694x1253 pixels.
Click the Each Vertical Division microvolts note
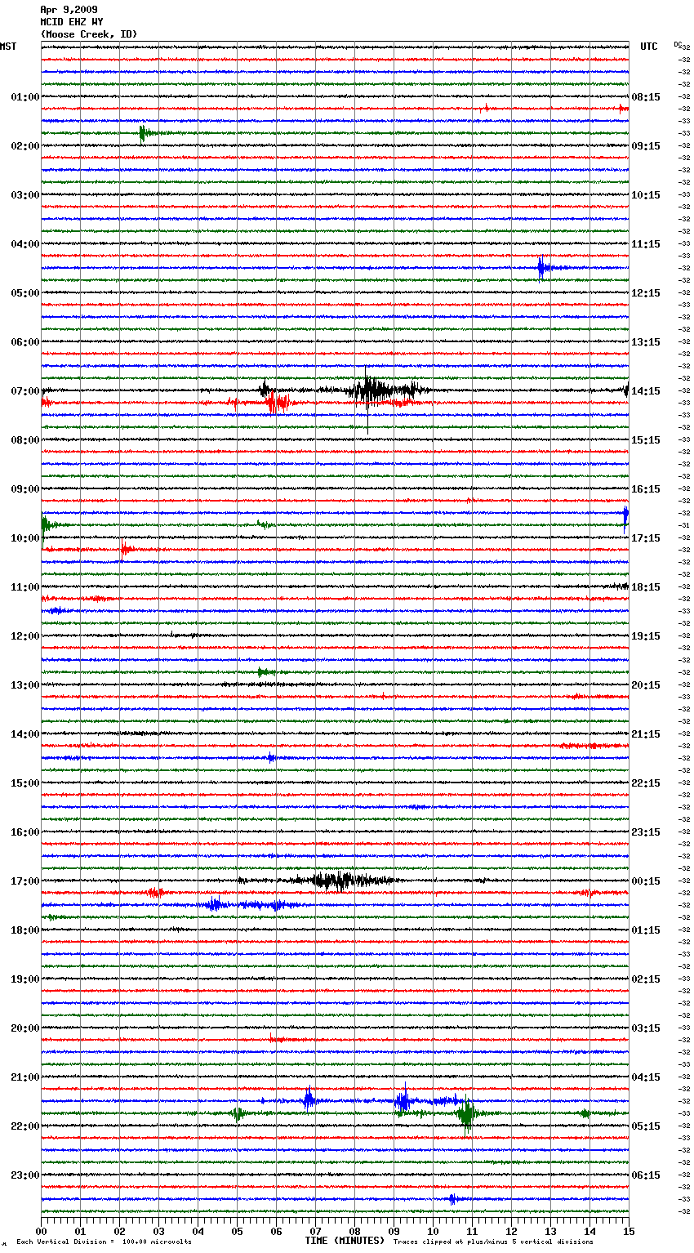(104, 1242)
